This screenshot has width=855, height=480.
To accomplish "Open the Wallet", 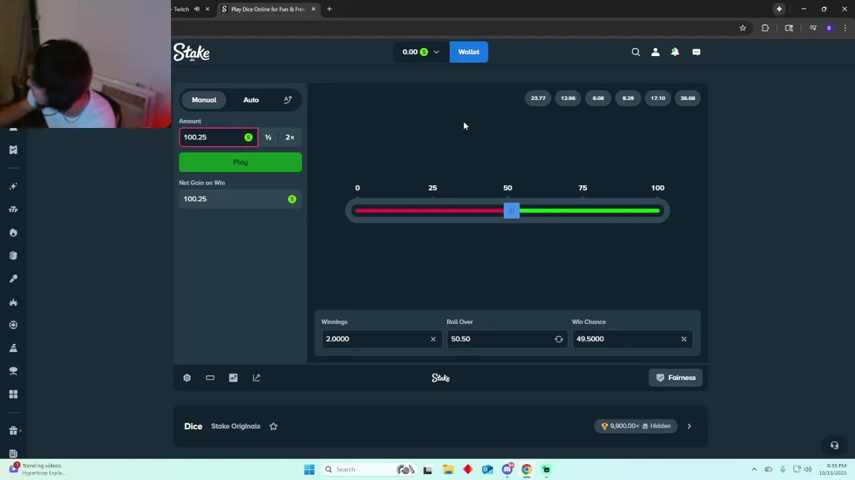I will [469, 52].
